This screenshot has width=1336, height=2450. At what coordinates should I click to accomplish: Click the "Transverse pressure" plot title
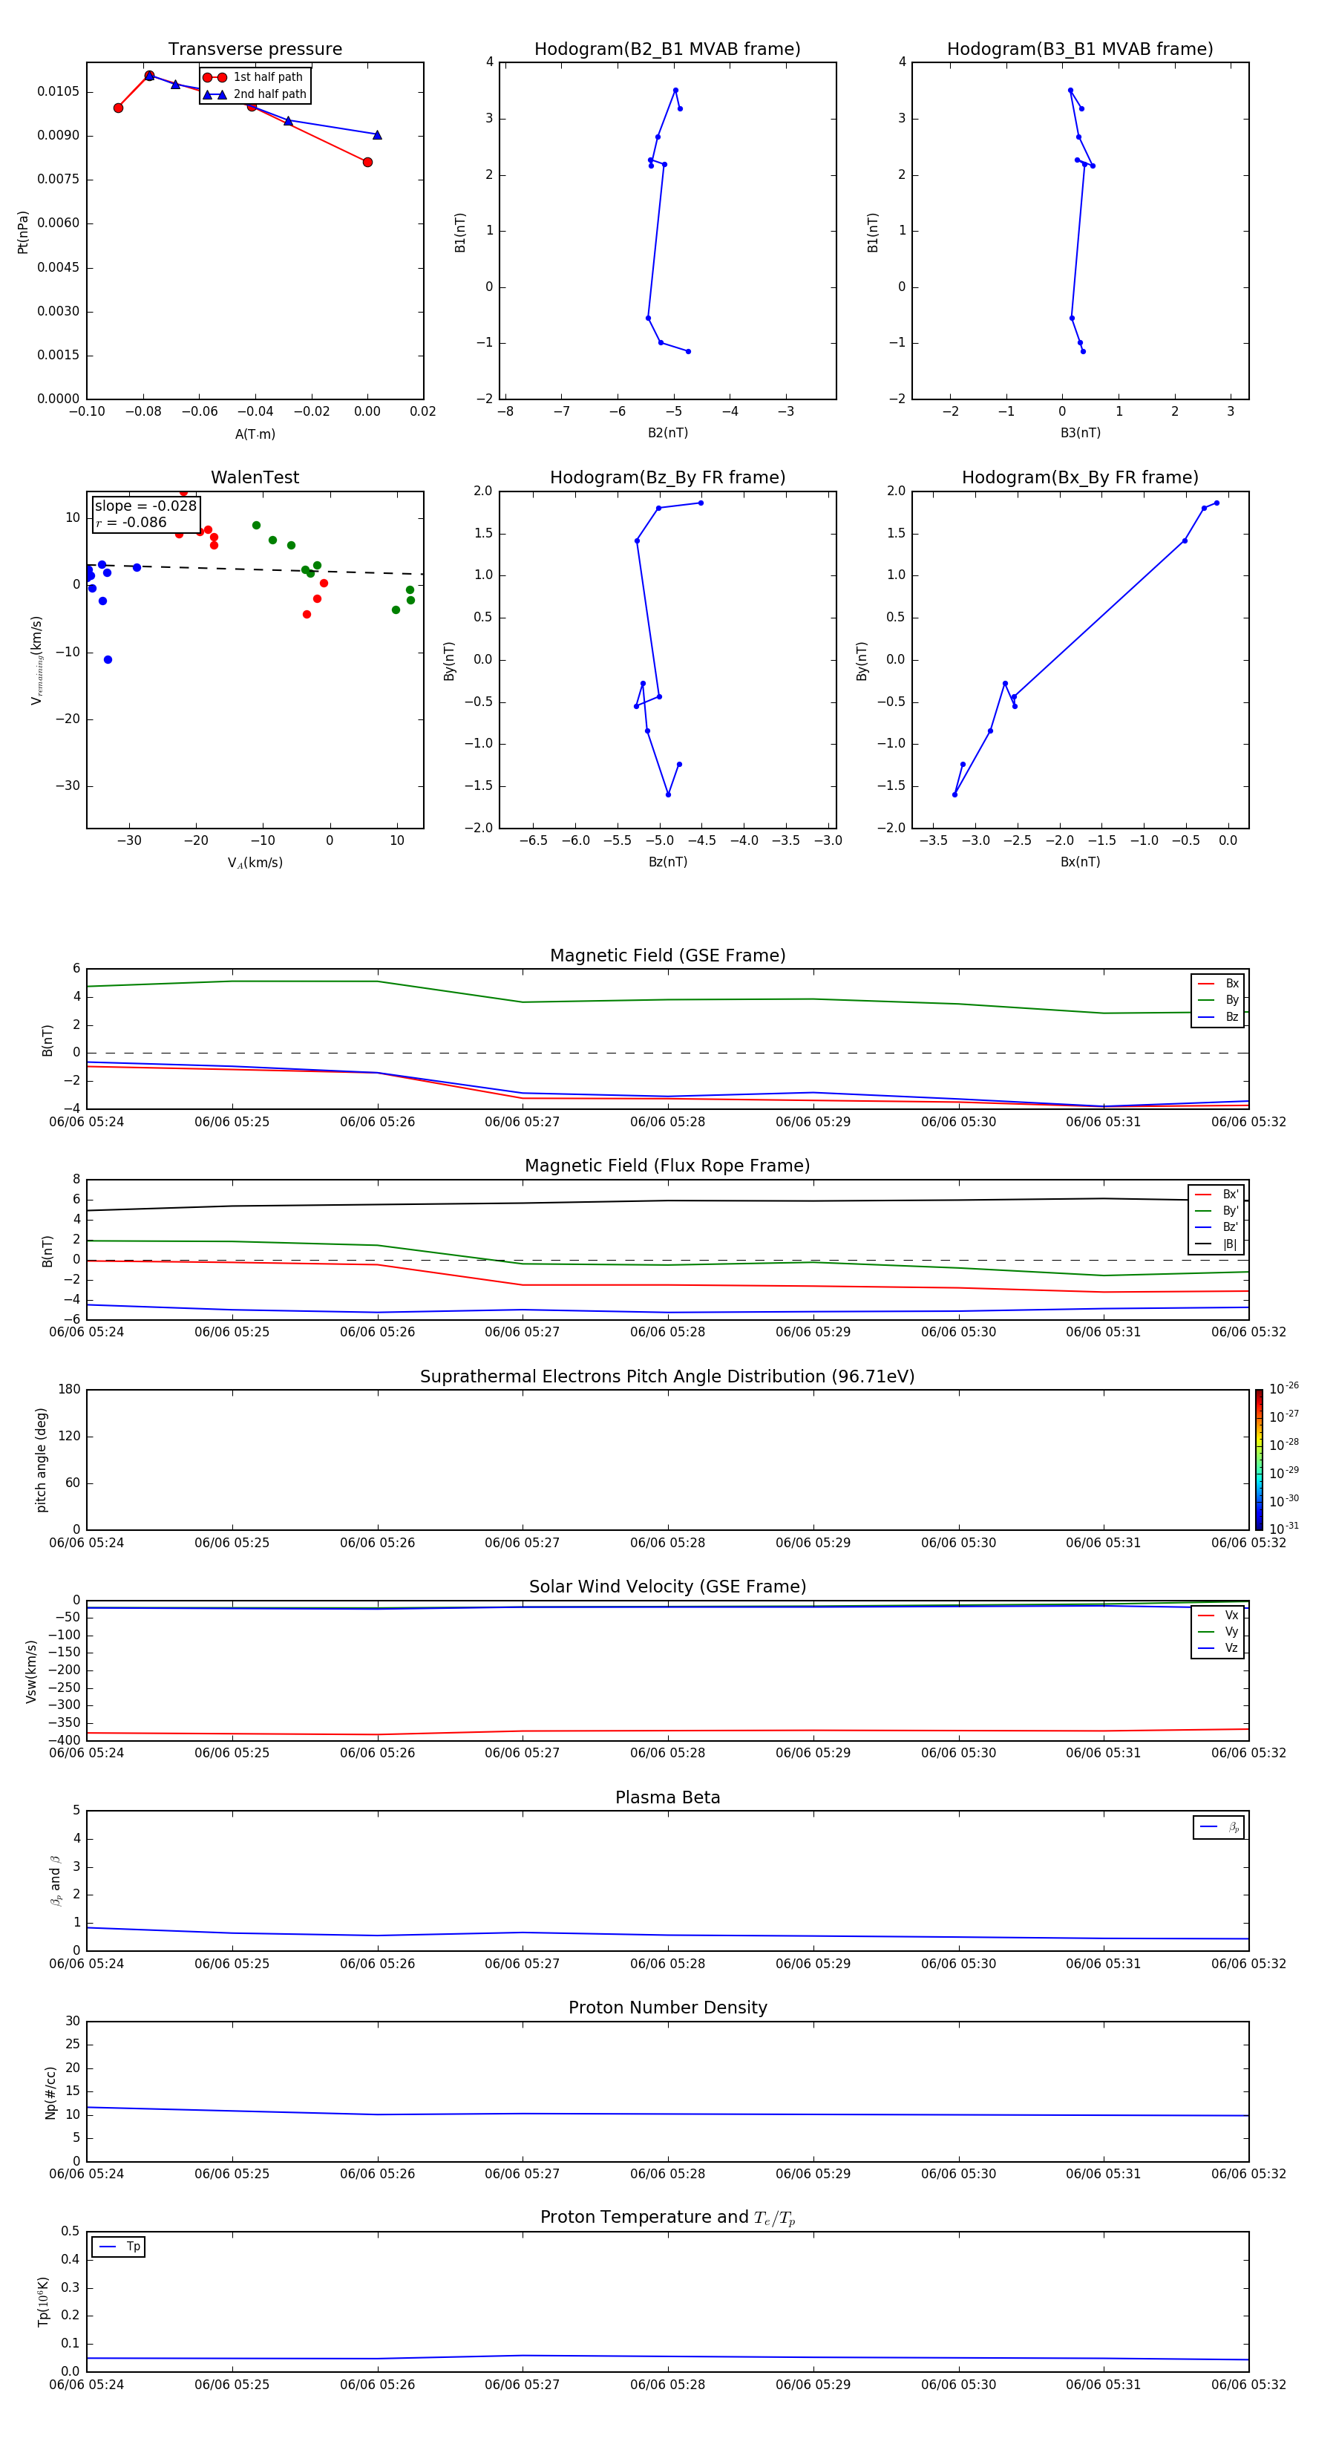pyautogui.click(x=255, y=50)
